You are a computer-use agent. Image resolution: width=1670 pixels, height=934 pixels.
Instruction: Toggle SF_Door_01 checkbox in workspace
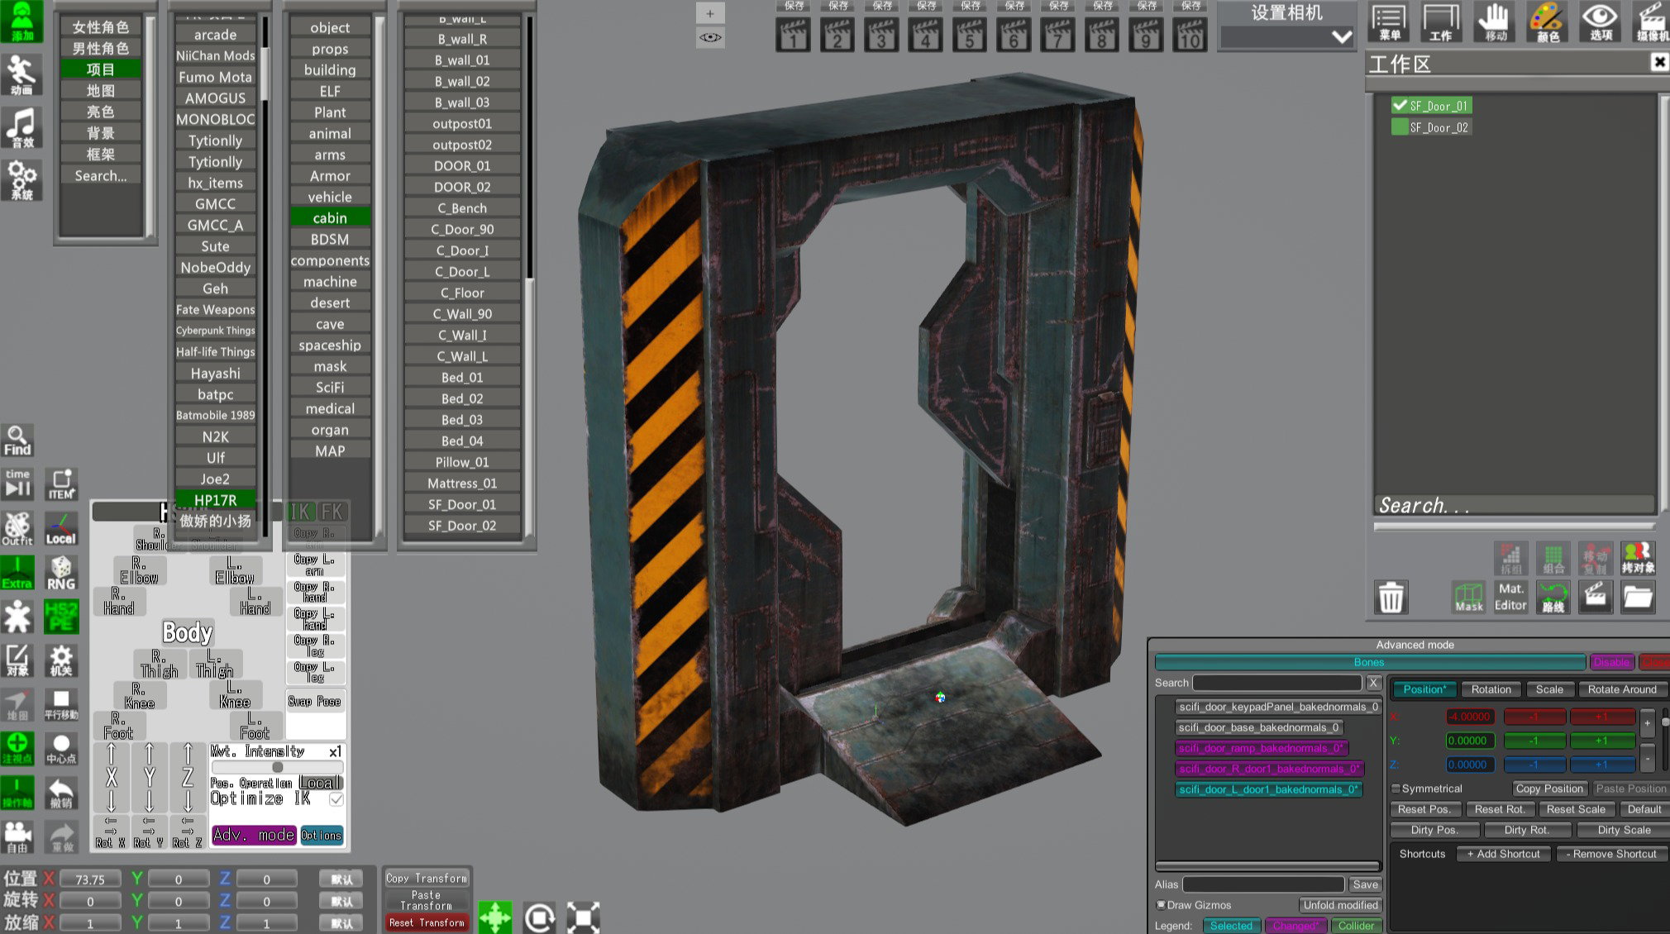click(1400, 106)
